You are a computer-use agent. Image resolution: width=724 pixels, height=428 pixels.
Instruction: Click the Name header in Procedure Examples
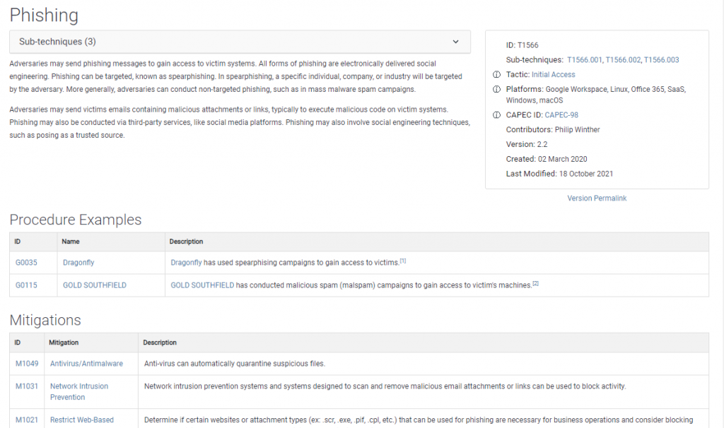pos(71,242)
